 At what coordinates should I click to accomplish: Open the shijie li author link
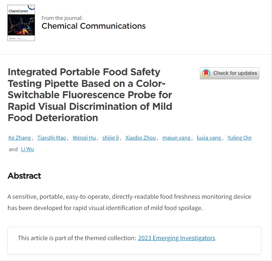[x=111, y=138]
